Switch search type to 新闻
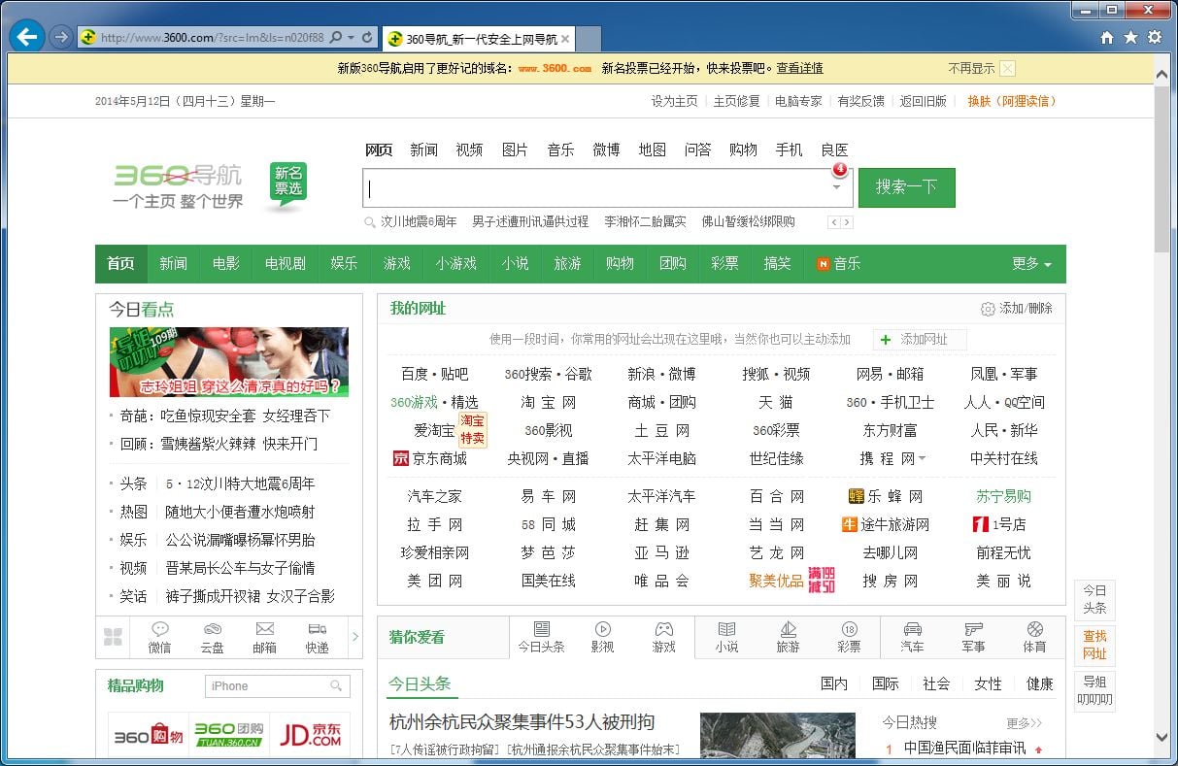Image resolution: width=1178 pixels, height=766 pixels. pyautogui.click(x=423, y=150)
